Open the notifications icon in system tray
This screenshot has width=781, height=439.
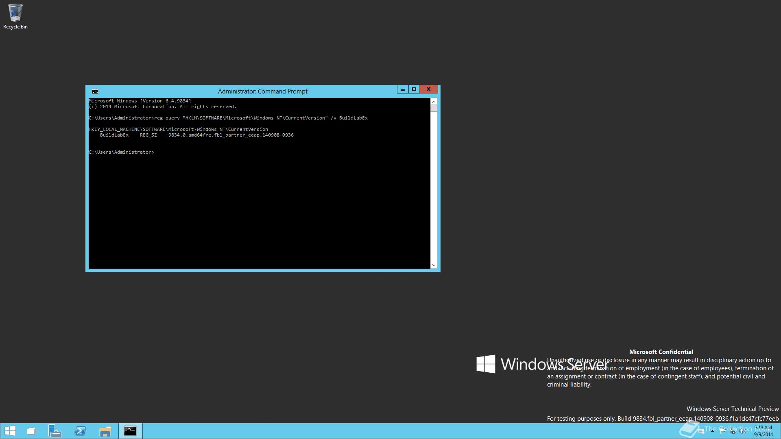tap(701, 431)
